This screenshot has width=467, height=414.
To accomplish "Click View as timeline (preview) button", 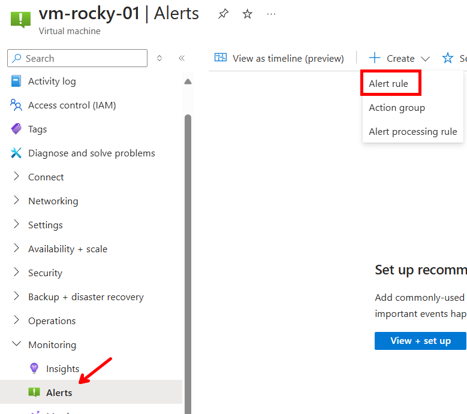I will (x=279, y=58).
